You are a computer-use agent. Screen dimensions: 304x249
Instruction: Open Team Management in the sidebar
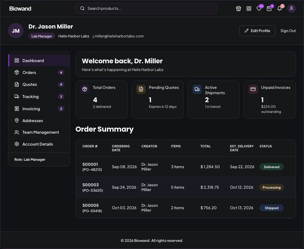[x=39, y=132]
